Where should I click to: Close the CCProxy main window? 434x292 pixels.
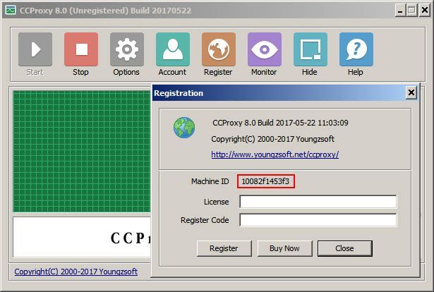tap(425, 11)
